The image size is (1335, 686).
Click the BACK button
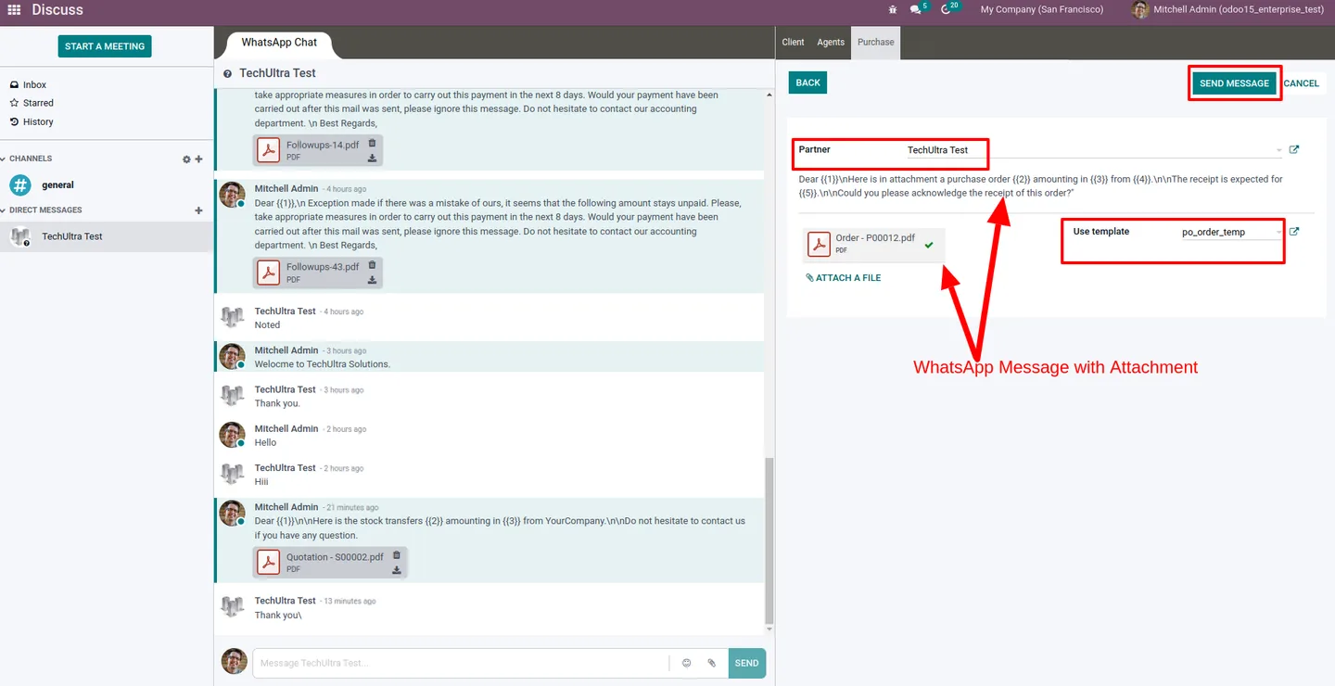coord(807,83)
